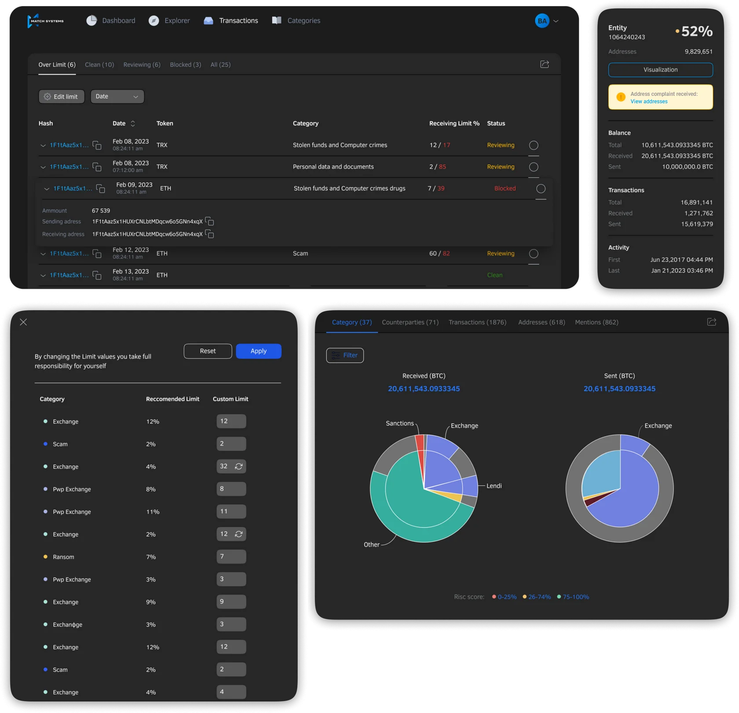Click the Match Systems logo
Viewport: 739px width, 713px height.
[x=46, y=21]
